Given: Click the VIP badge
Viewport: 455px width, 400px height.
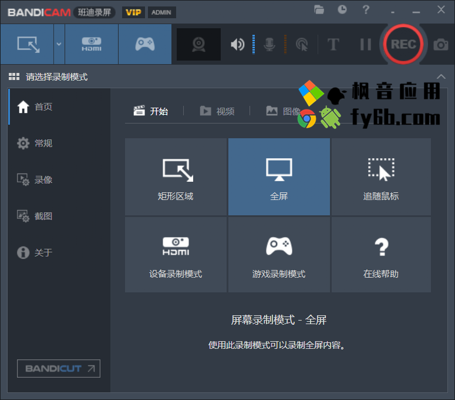Looking at the screenshot, I should click(133, 12).
